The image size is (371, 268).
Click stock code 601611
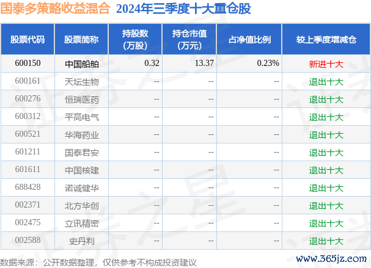coord(28,170)
